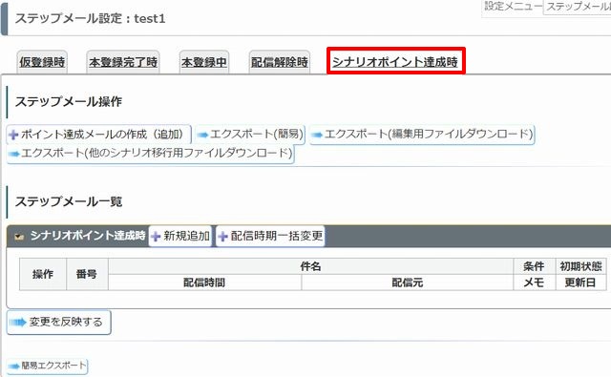Click the 操作 column header
Viewport: 611px width, 377px height.
pos(43,274)
